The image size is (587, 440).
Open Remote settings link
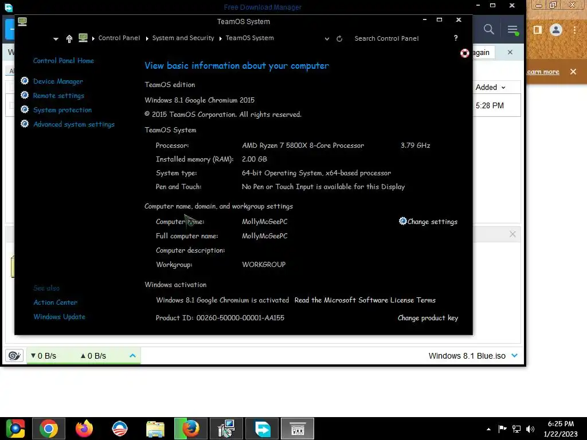(x=58, y=96)
